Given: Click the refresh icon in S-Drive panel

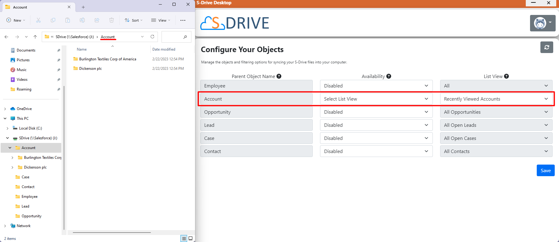Looking at the screenshot, I should click(x=547, y=47).
